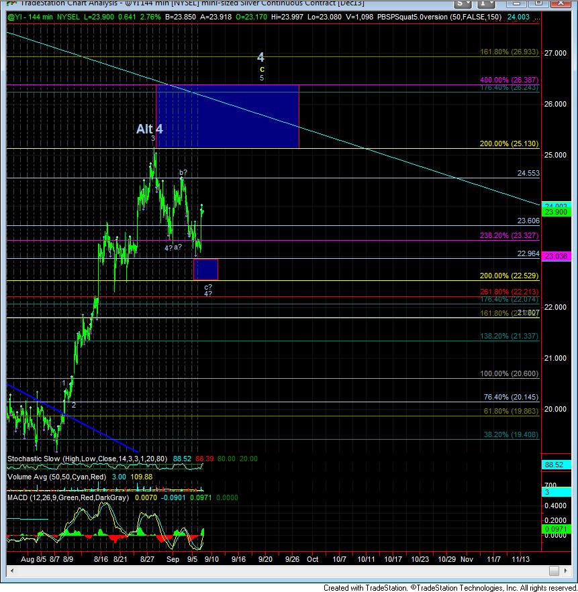
Task: Click the '61.80% (19.863)' Fibonacci label
Action: coord(511,411)
